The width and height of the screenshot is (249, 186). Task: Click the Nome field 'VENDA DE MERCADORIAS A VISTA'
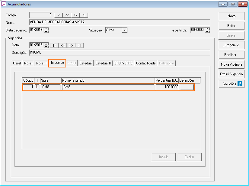click(x=120, y=22)
